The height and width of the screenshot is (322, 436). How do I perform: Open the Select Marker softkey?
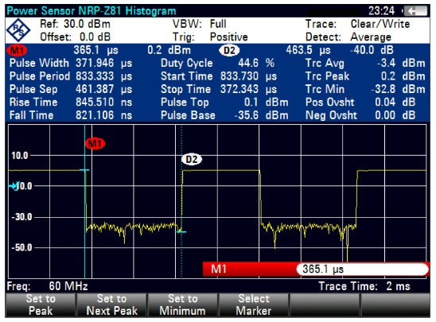click(254, 305)
